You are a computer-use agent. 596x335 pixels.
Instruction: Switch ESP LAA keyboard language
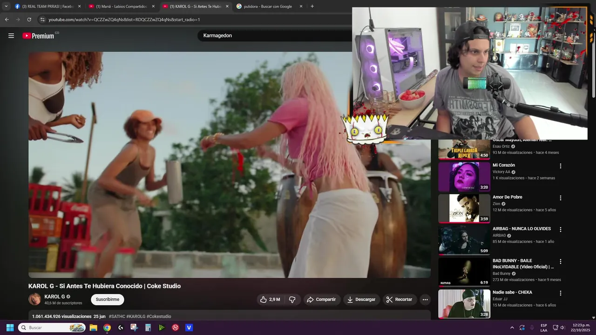tap(544, 328)
